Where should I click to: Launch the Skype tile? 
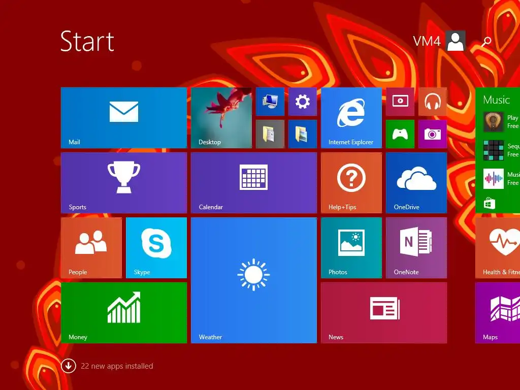point(156,248)
